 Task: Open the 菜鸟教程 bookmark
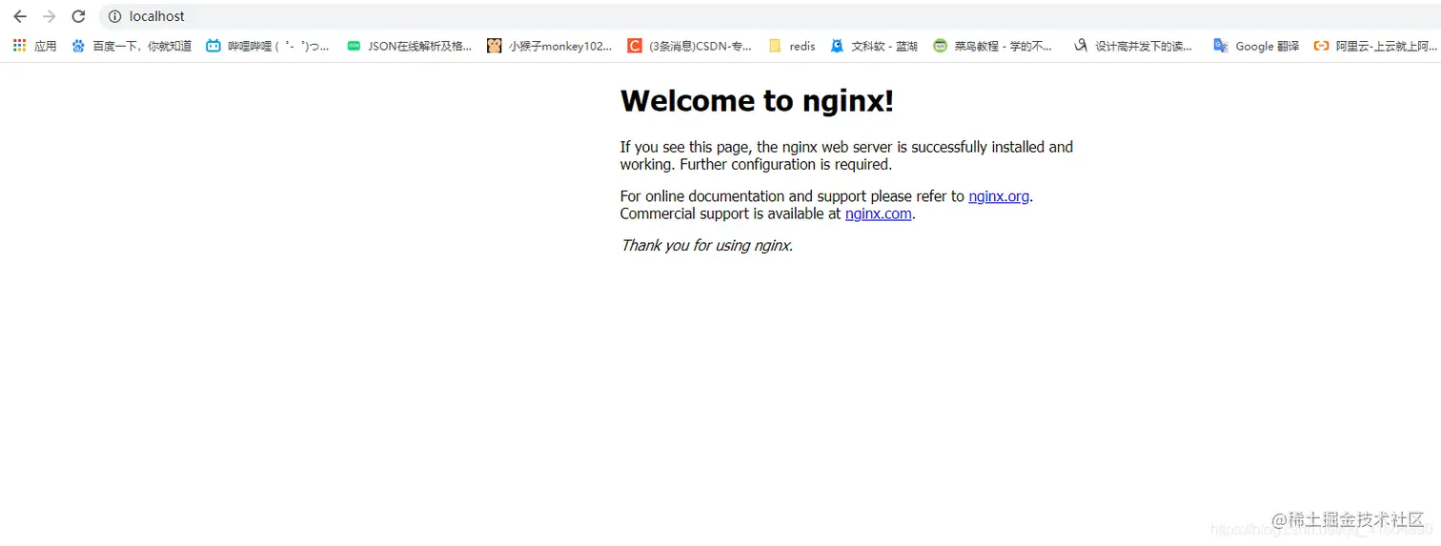coord(992,46)
